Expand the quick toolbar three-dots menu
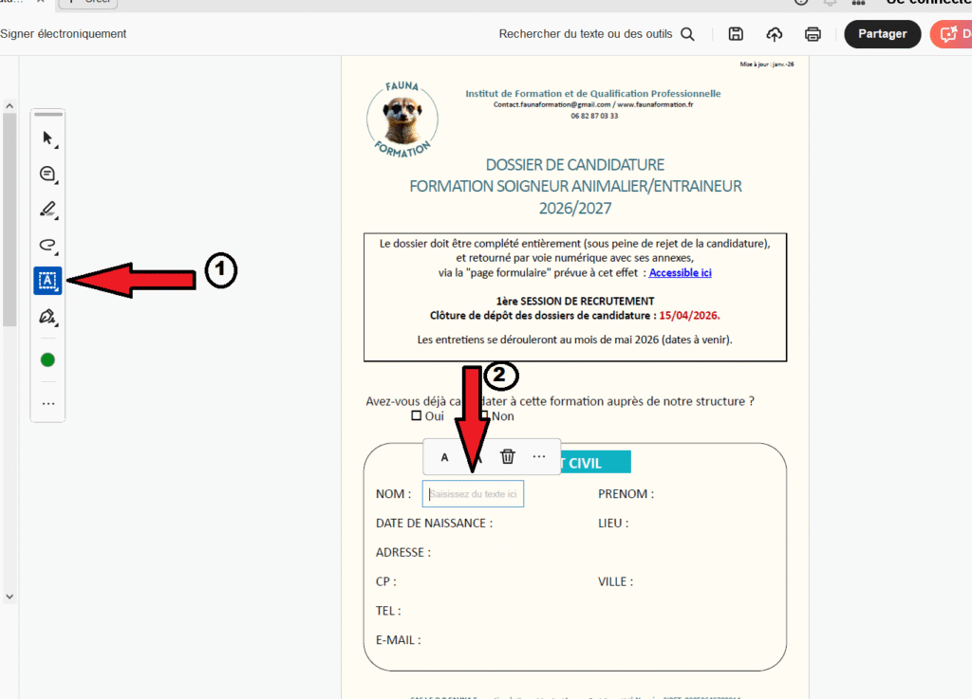Image resolution: width=972 pixels, height=699 pixels. [47, 404]
